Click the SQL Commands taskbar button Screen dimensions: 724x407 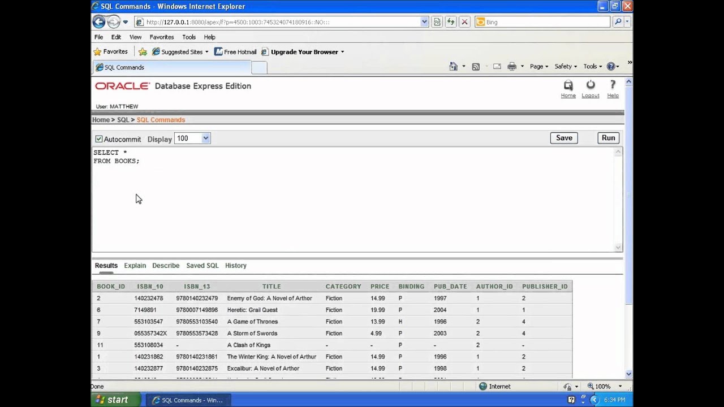coord(187,400)
